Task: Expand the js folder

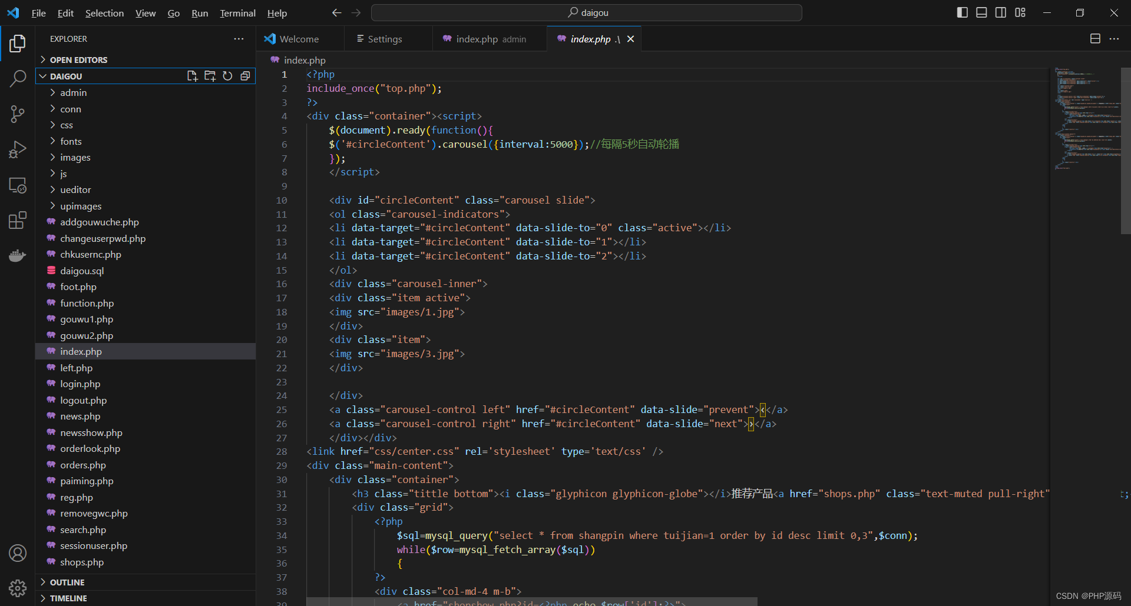Action: (x=145, y=174)
